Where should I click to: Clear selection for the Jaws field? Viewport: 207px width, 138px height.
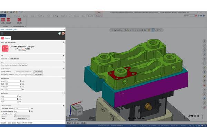pos(23,65)
